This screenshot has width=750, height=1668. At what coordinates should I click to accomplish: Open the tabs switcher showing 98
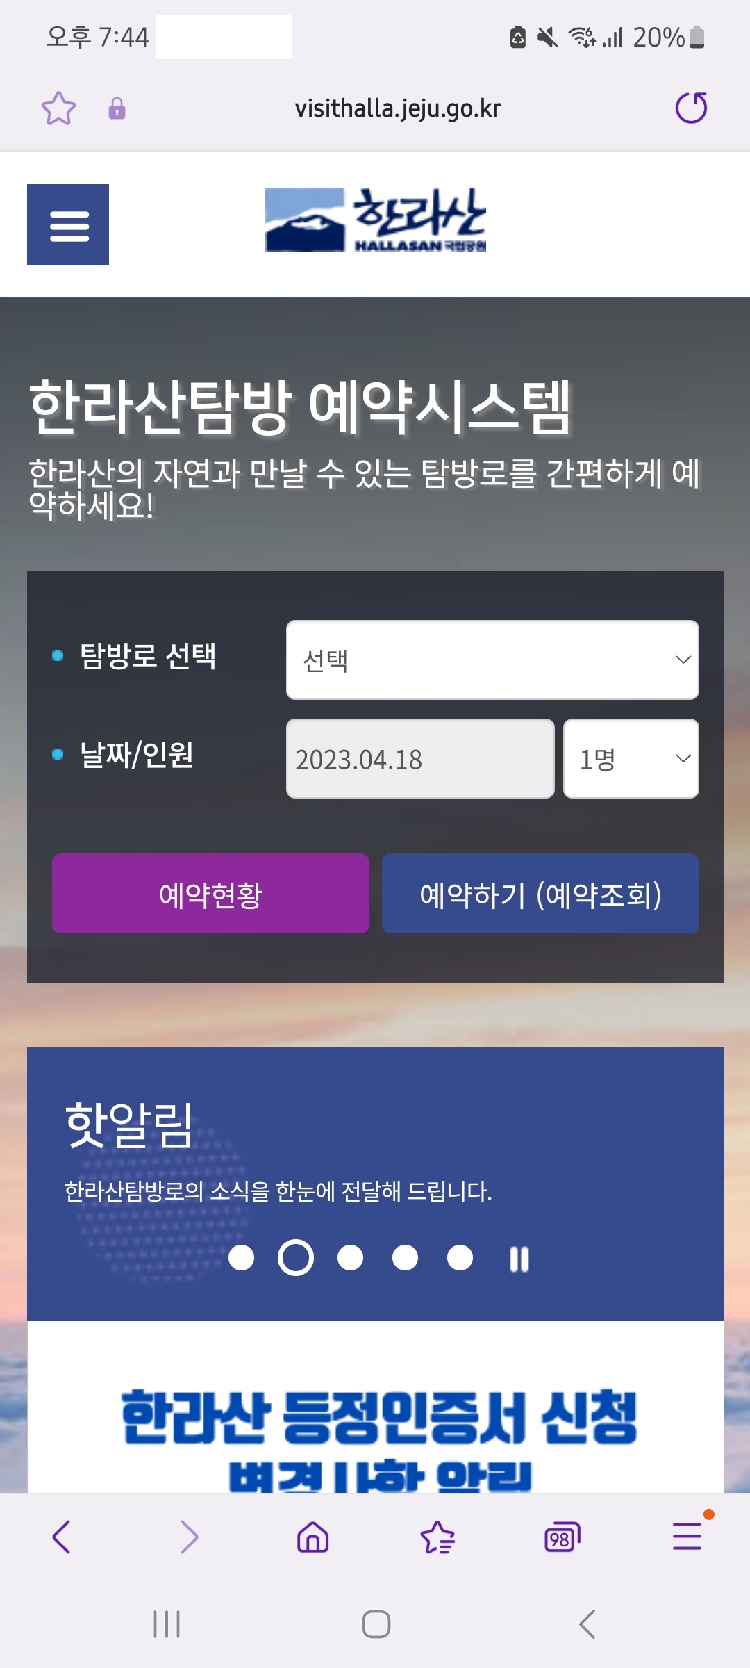562,1537
